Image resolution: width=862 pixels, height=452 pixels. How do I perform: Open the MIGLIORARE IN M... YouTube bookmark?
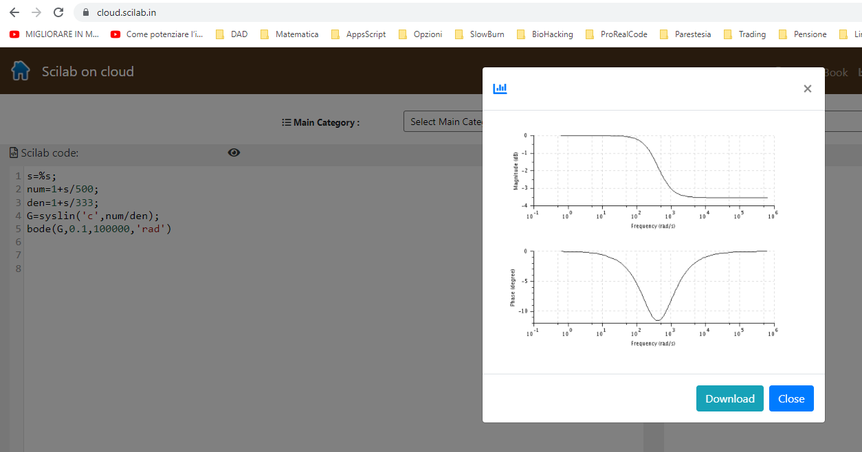tap(55, 34)
